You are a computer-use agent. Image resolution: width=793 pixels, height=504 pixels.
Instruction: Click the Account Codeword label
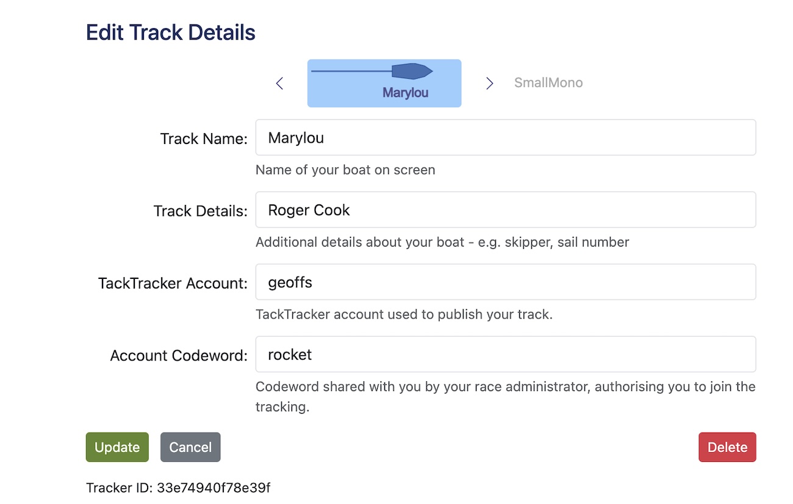tap(179, 356)
